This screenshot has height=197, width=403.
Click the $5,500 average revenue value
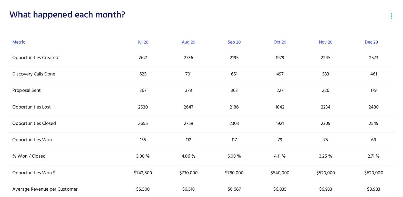point(143,189)
